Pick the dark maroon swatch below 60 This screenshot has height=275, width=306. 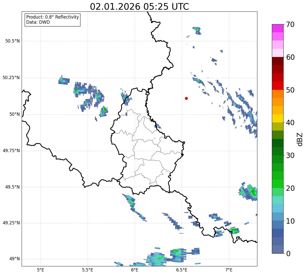tap(278, 61)
